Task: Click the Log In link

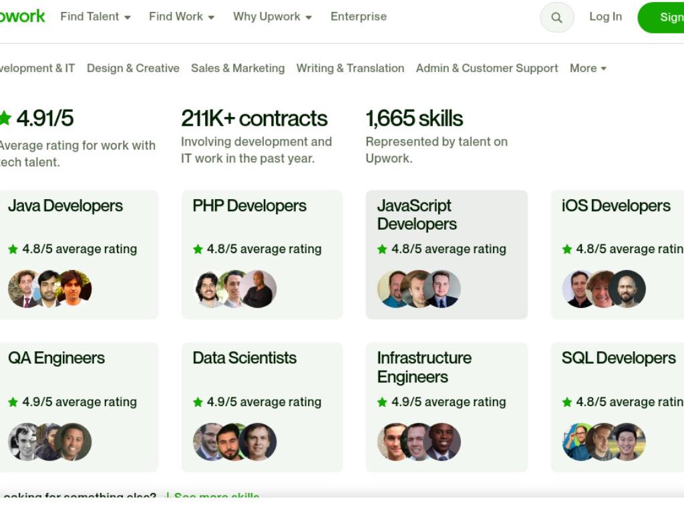Action: [605, 17]
